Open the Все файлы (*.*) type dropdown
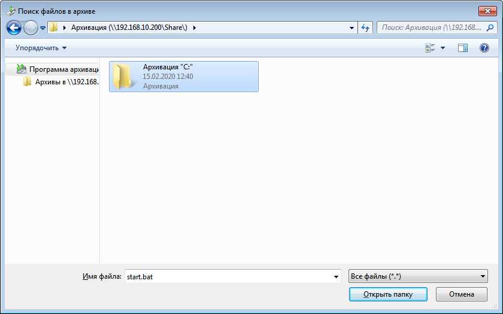 pos(418,276)
